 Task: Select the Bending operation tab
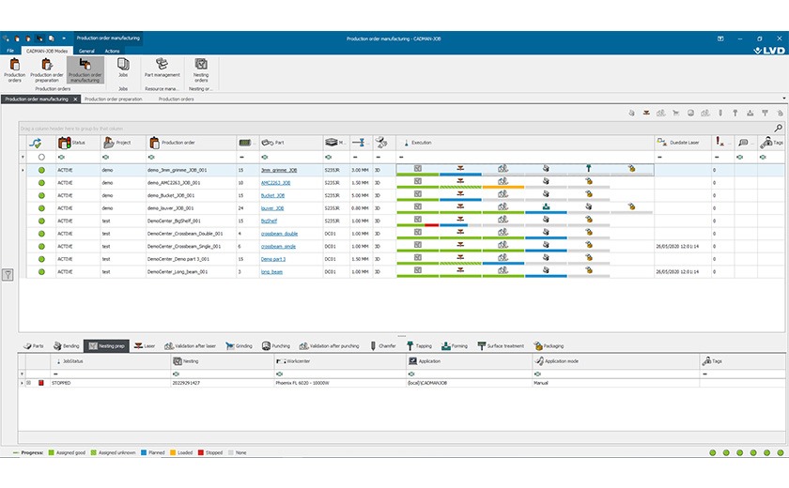[67, 345]
